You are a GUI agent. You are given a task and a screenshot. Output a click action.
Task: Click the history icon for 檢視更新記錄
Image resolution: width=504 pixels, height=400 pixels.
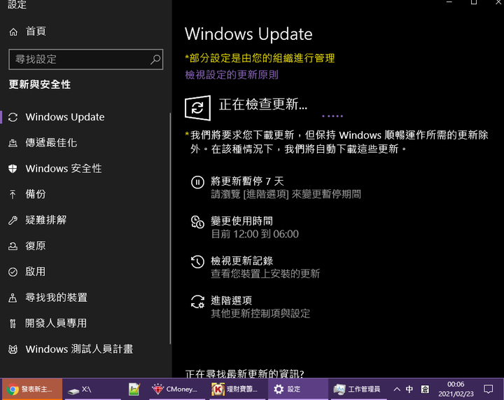coord(197,262)
